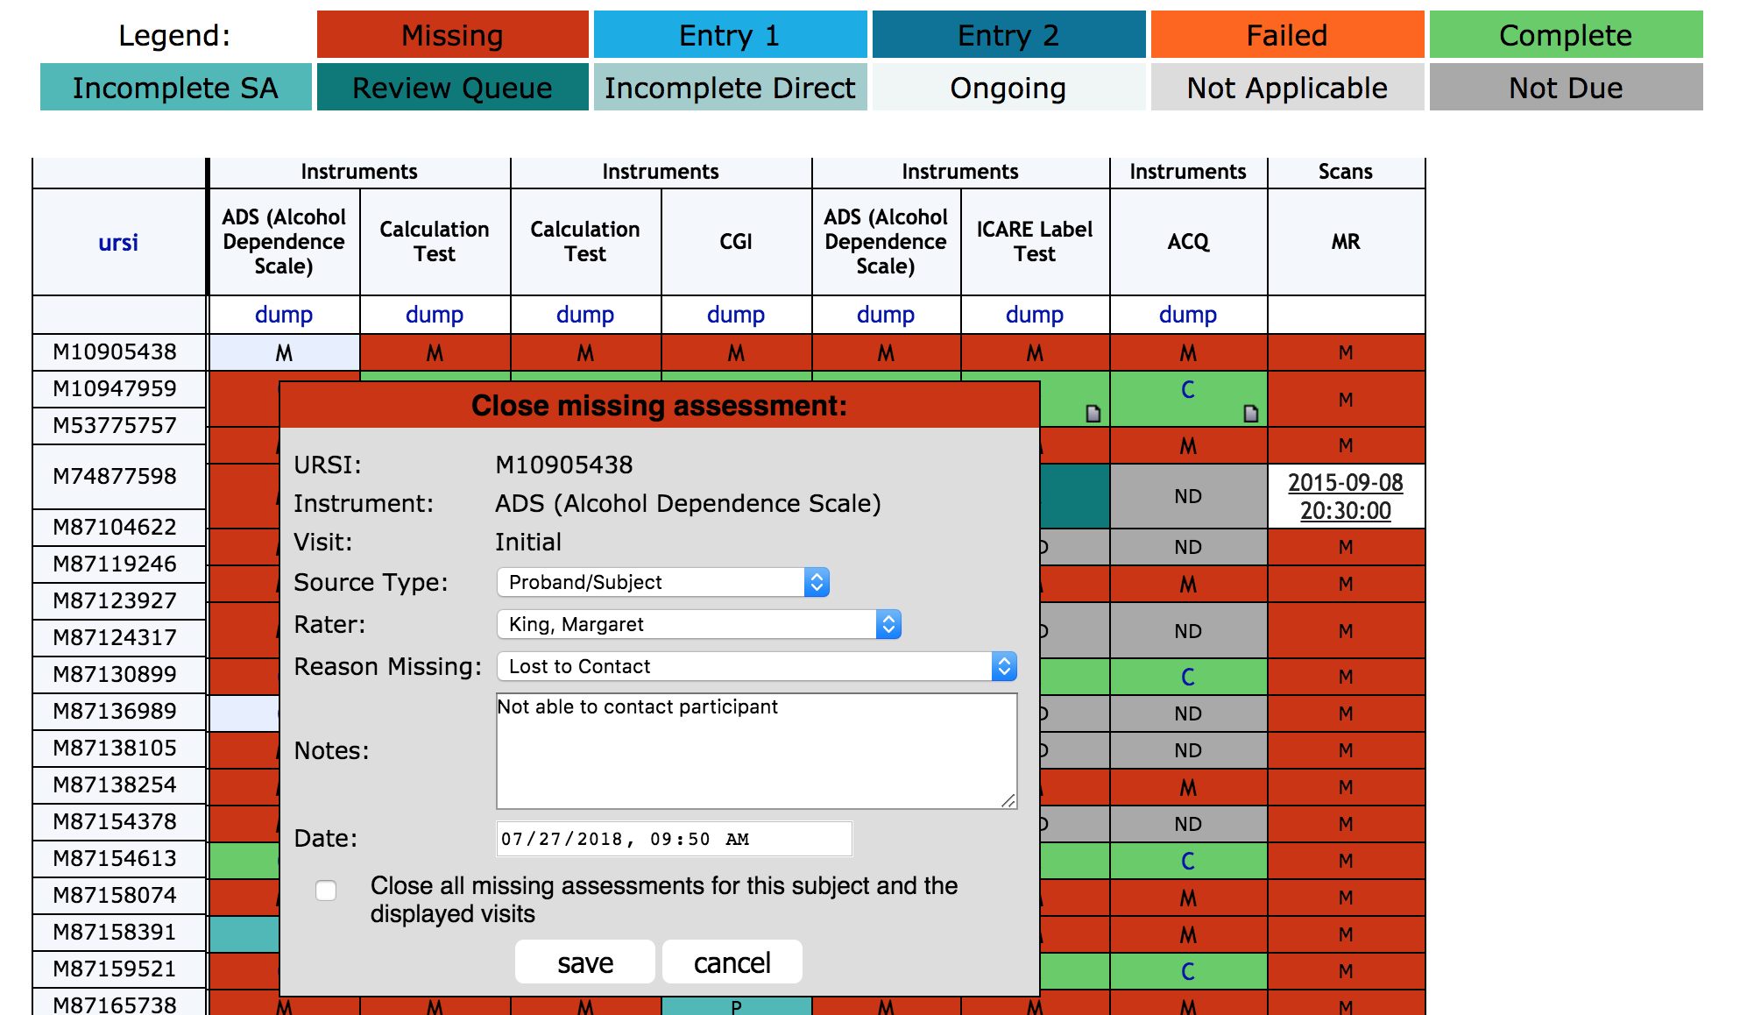This screenshot has height=1015, width=1740.
Task: Click the save button
Action: (585, 962)
